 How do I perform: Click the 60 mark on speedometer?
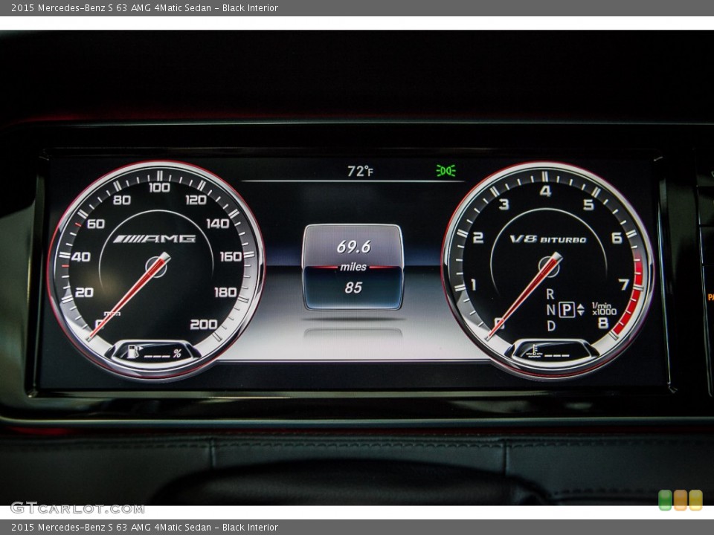[x=96, y=224]
